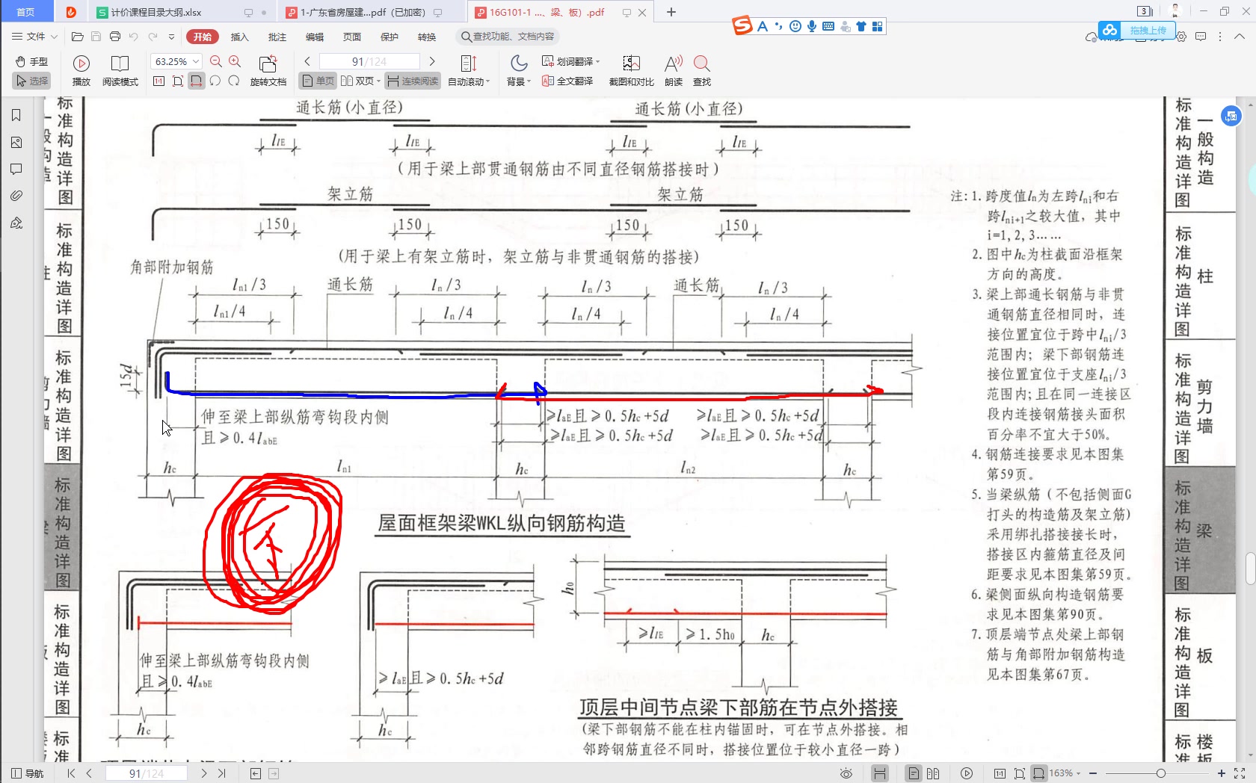Open Comments panel in left sidebar
The height and width of the screenshot is (783, 1256).
coord(16,170)
